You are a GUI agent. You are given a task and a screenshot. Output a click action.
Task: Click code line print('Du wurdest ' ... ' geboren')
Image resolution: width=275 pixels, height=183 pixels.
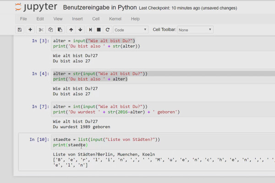[116, 112]
